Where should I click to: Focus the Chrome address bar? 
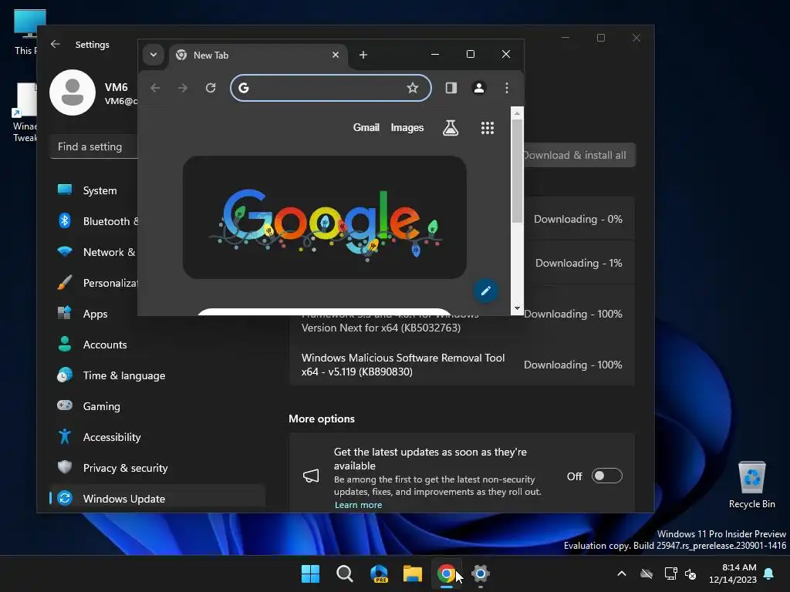coord(330,88)
